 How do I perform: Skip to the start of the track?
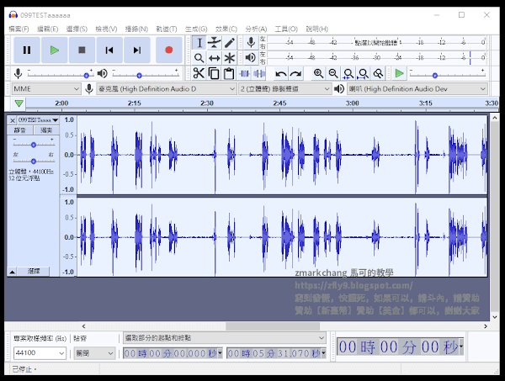point(109,50)
